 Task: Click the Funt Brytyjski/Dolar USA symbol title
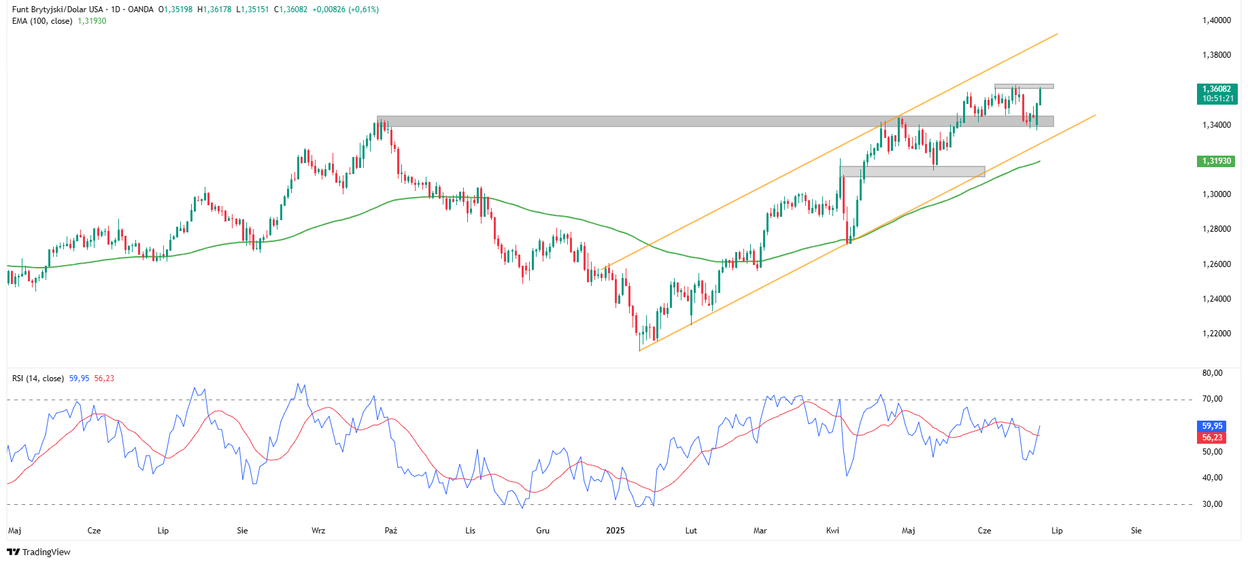(58, 10)
